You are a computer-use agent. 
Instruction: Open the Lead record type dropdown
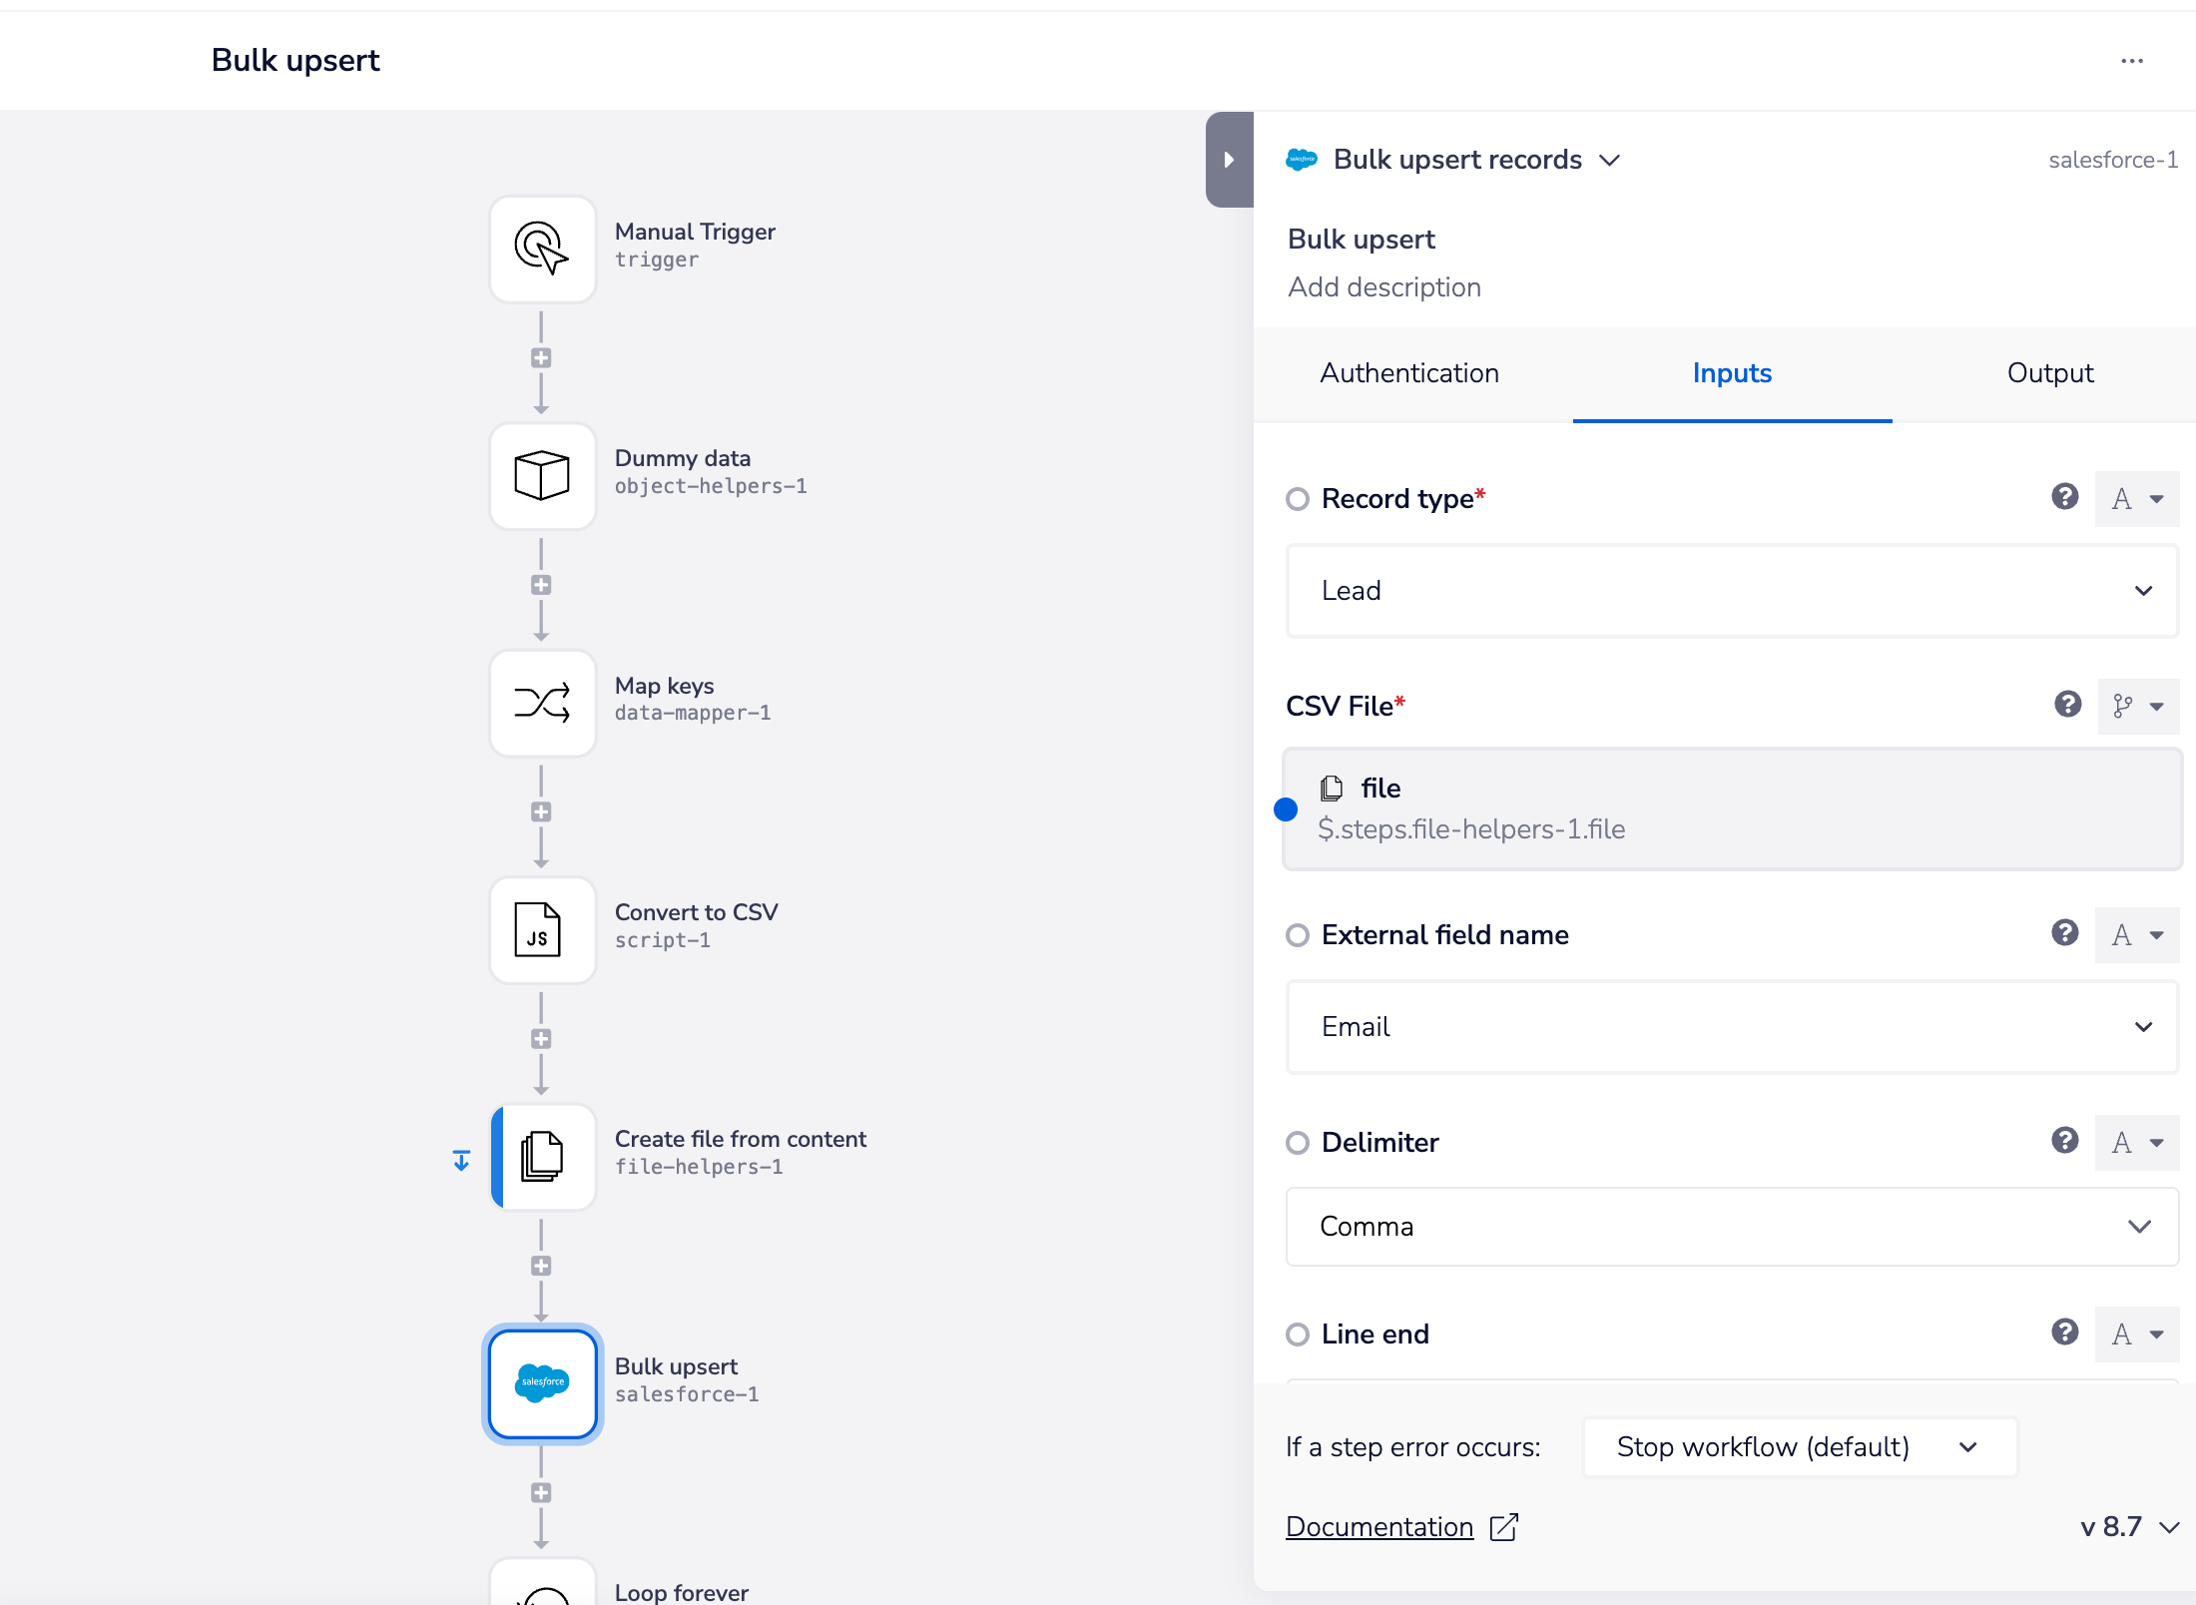[1731, 591]
